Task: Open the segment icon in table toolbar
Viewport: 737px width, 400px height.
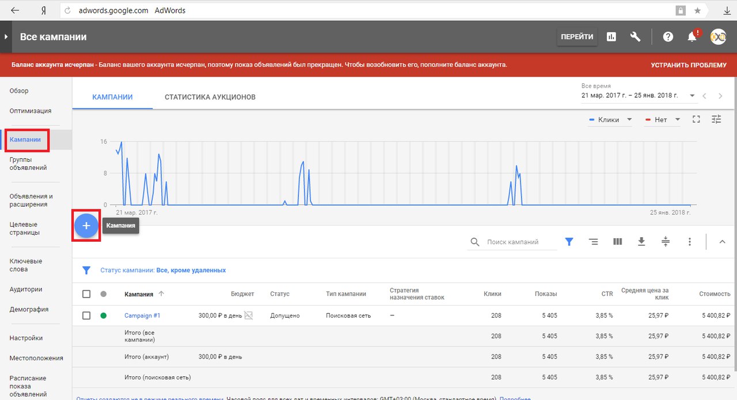Action: (x=593, y=242)
